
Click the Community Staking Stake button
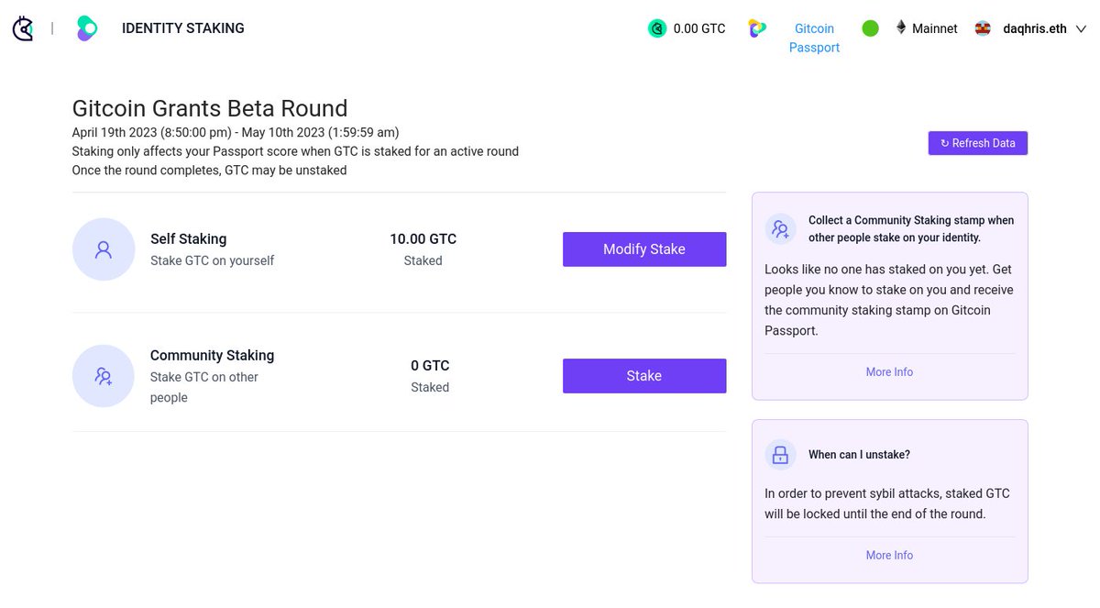pos(644,376)
